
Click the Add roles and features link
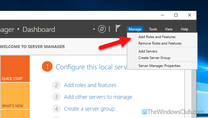(90, 85)
